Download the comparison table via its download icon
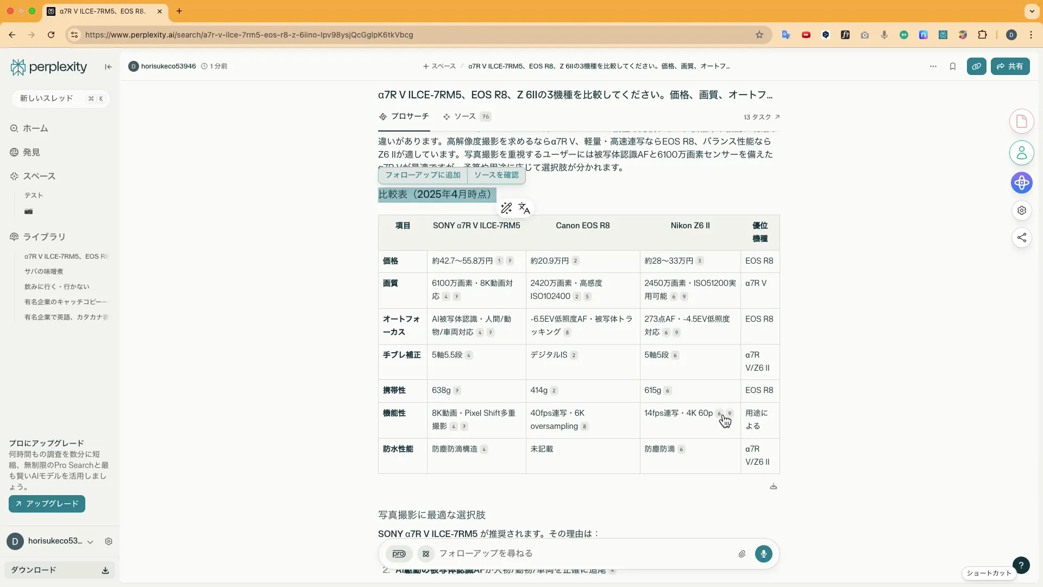Viewport: 1043px width, 587px height. pos(774,486)
